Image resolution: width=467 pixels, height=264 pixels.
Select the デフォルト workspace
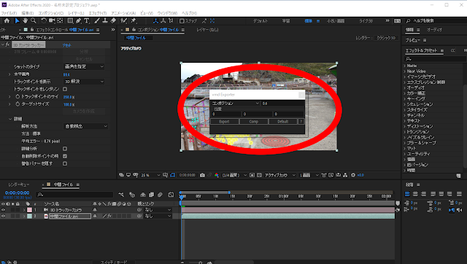coord(260,21)
